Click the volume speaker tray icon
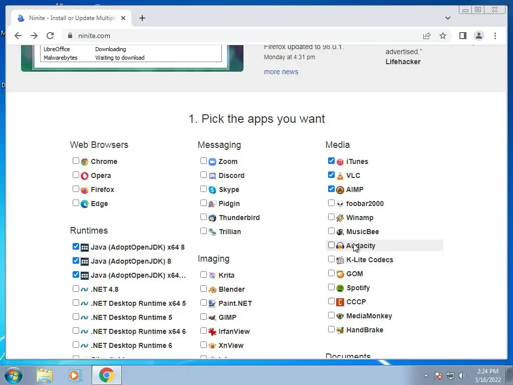 click(462, 375)
